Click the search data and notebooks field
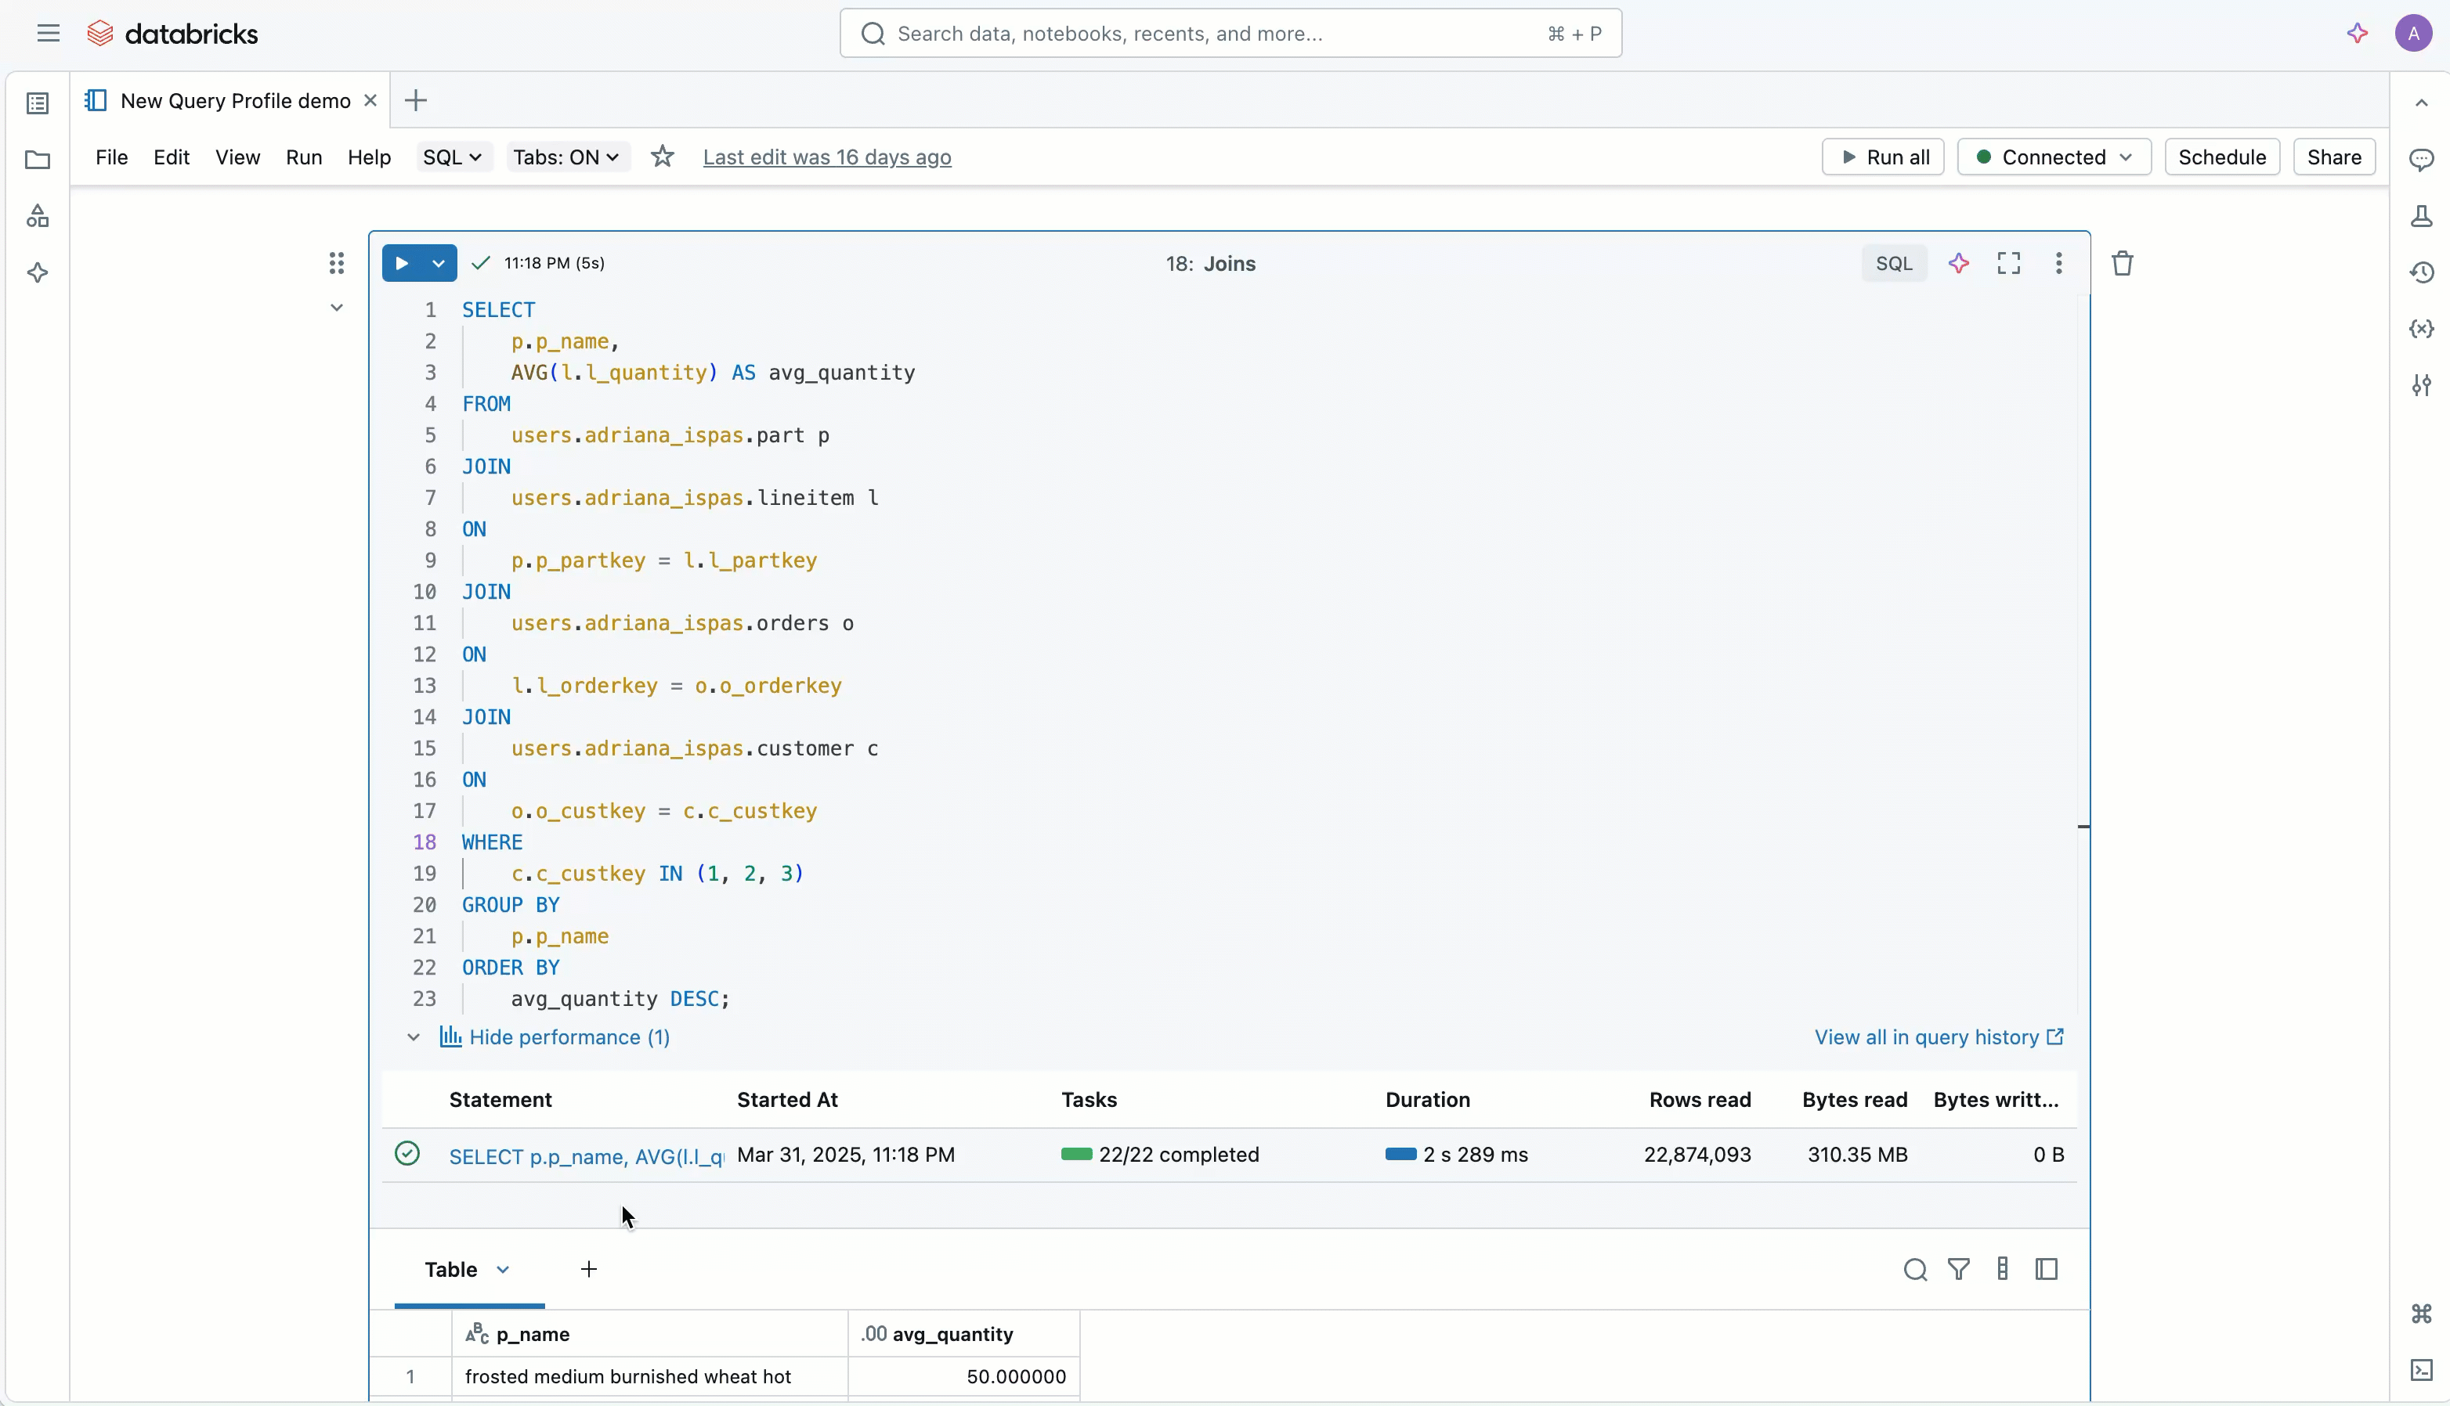2450x1406 pixels. [x=1229, y=34]
